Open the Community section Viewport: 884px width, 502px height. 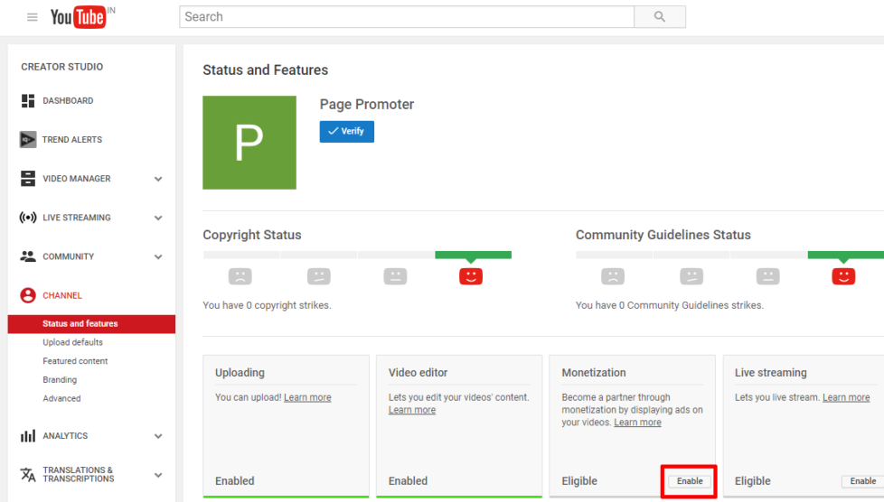click(x=68, y=256)
